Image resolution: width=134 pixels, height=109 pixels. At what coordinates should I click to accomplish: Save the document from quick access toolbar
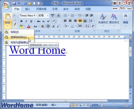click(x=14, y=4)
